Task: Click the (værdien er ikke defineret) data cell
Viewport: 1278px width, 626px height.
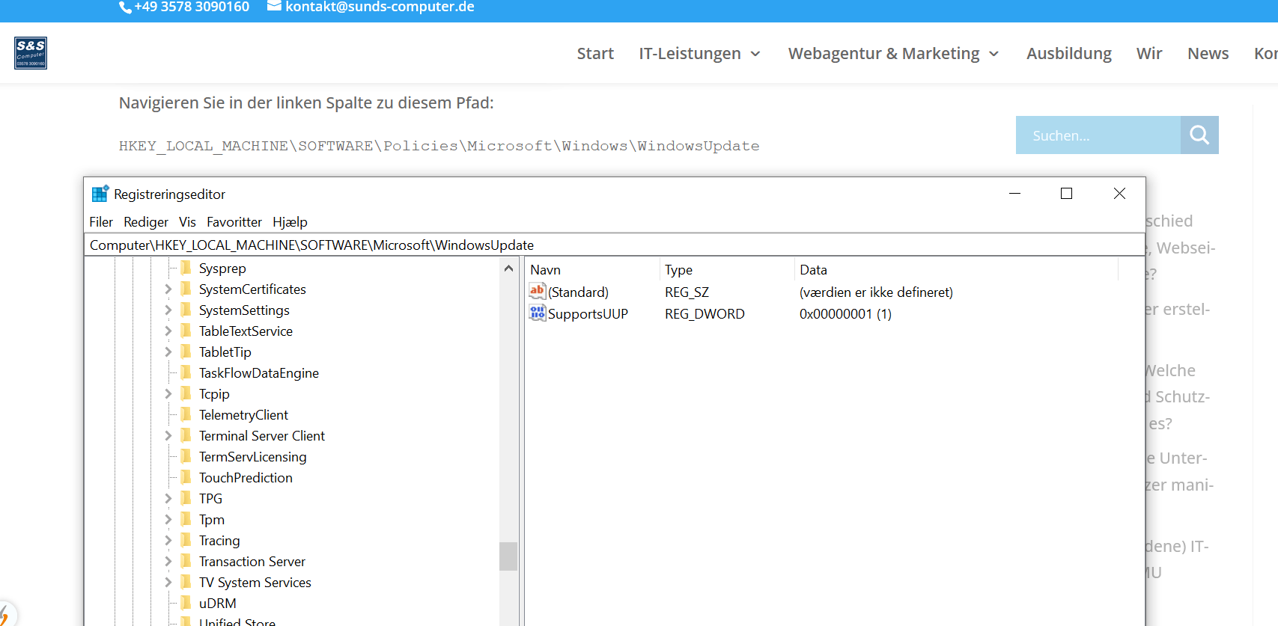Action: pyautogui.click(x=876, y=292)
